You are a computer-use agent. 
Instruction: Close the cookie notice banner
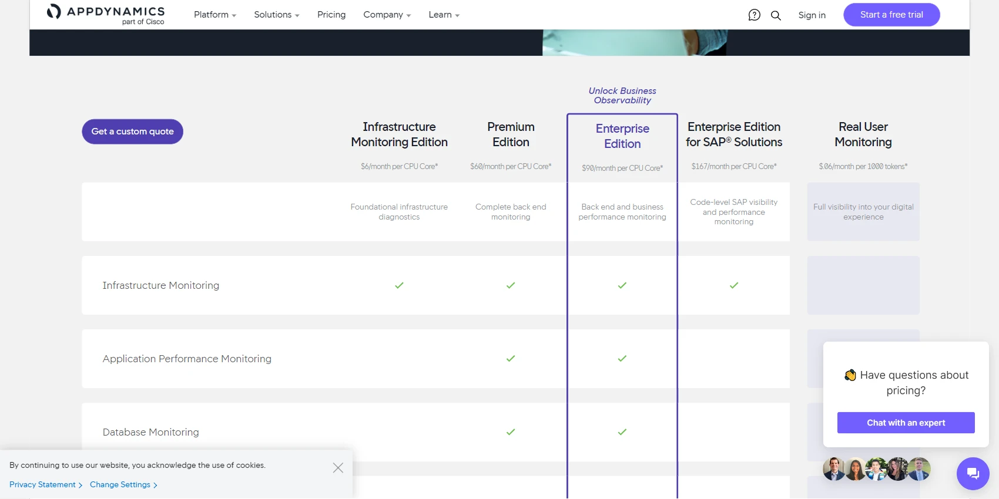tap(338, 468)
